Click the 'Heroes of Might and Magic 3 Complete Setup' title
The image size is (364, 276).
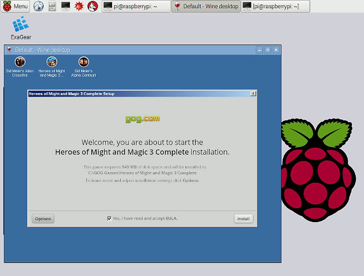pyautogui.click(x=72, y=94)
